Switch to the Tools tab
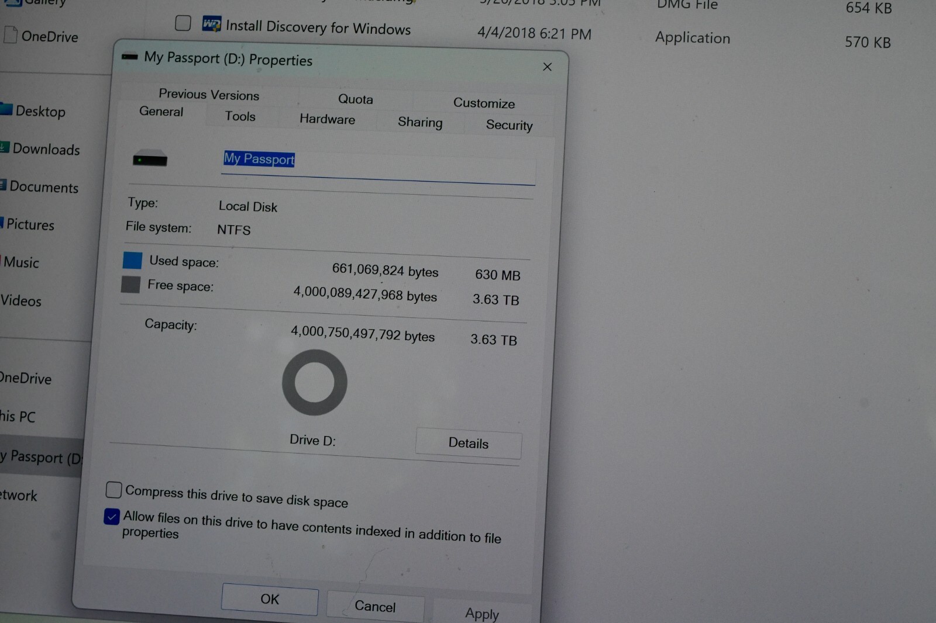The image size is (936, 623). [x=240, y=116]
